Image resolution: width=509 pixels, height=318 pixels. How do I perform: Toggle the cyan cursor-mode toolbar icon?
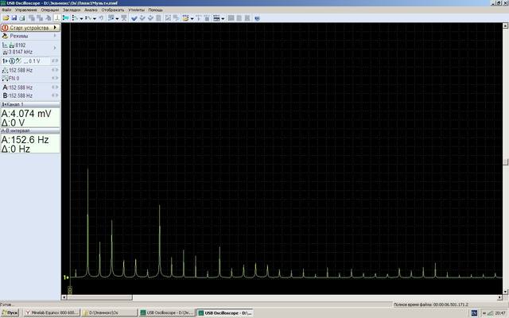[x=65, y=18]
